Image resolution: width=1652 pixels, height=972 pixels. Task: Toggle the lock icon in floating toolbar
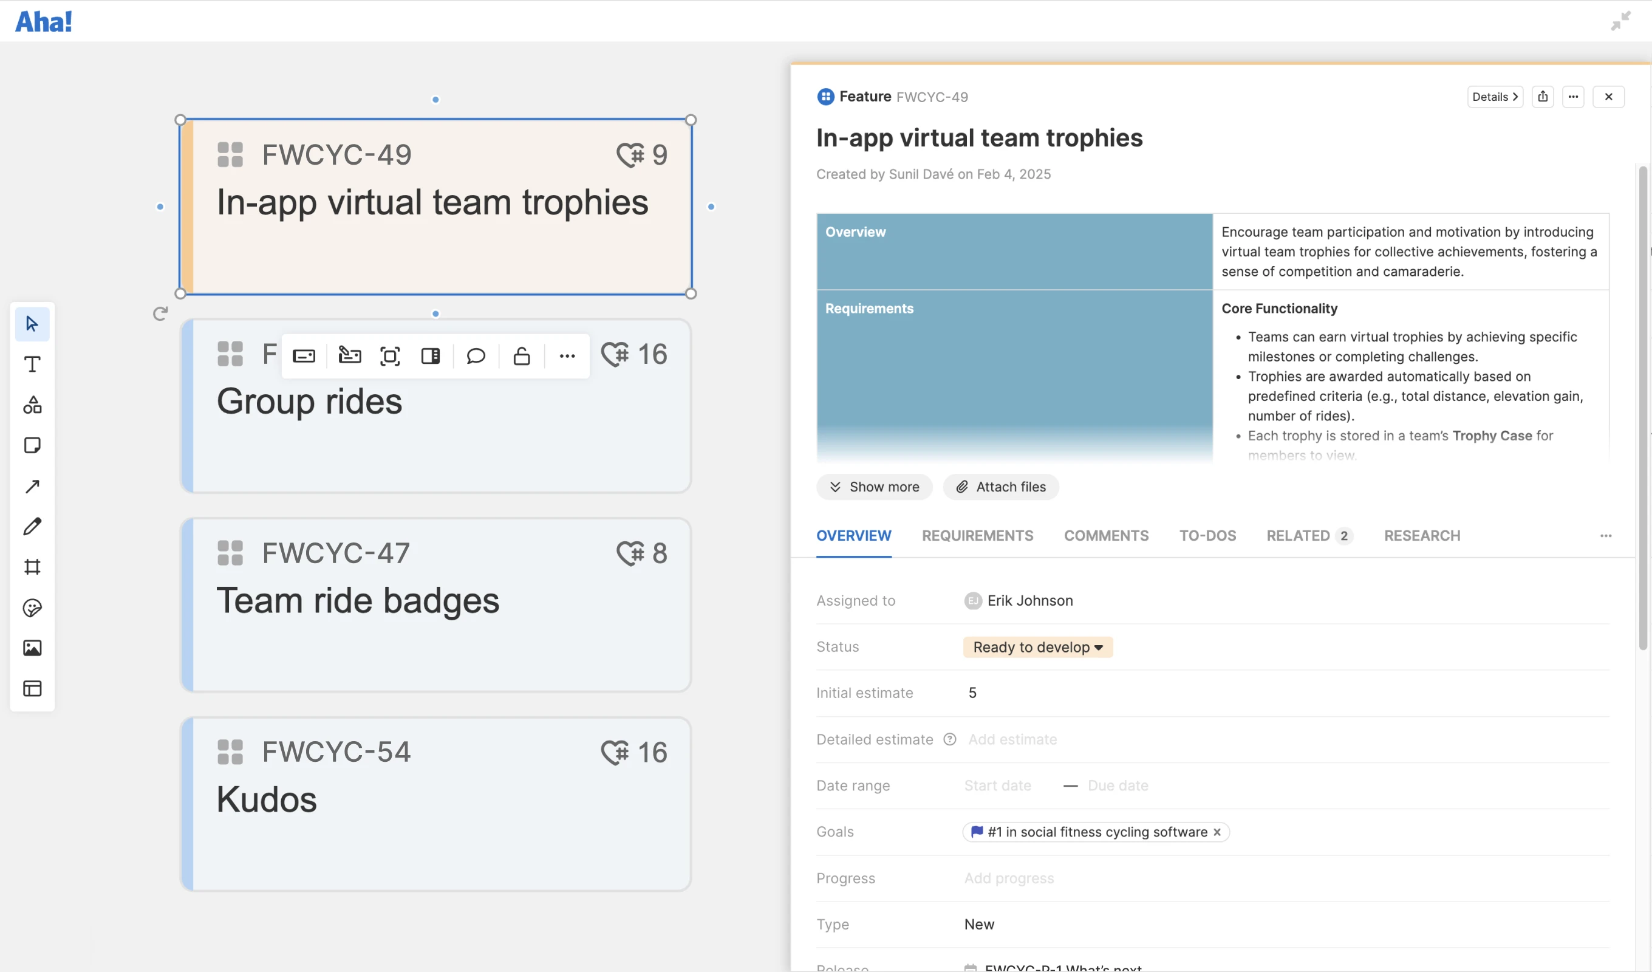[x=521, y=355]
